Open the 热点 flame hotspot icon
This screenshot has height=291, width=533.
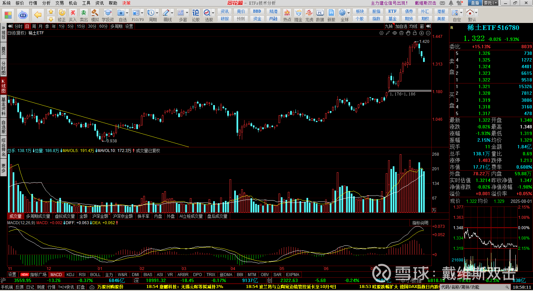point(287,13)
